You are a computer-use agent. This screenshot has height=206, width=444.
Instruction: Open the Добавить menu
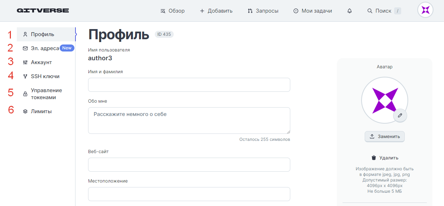pyautogui.click(x=216, y=11)
